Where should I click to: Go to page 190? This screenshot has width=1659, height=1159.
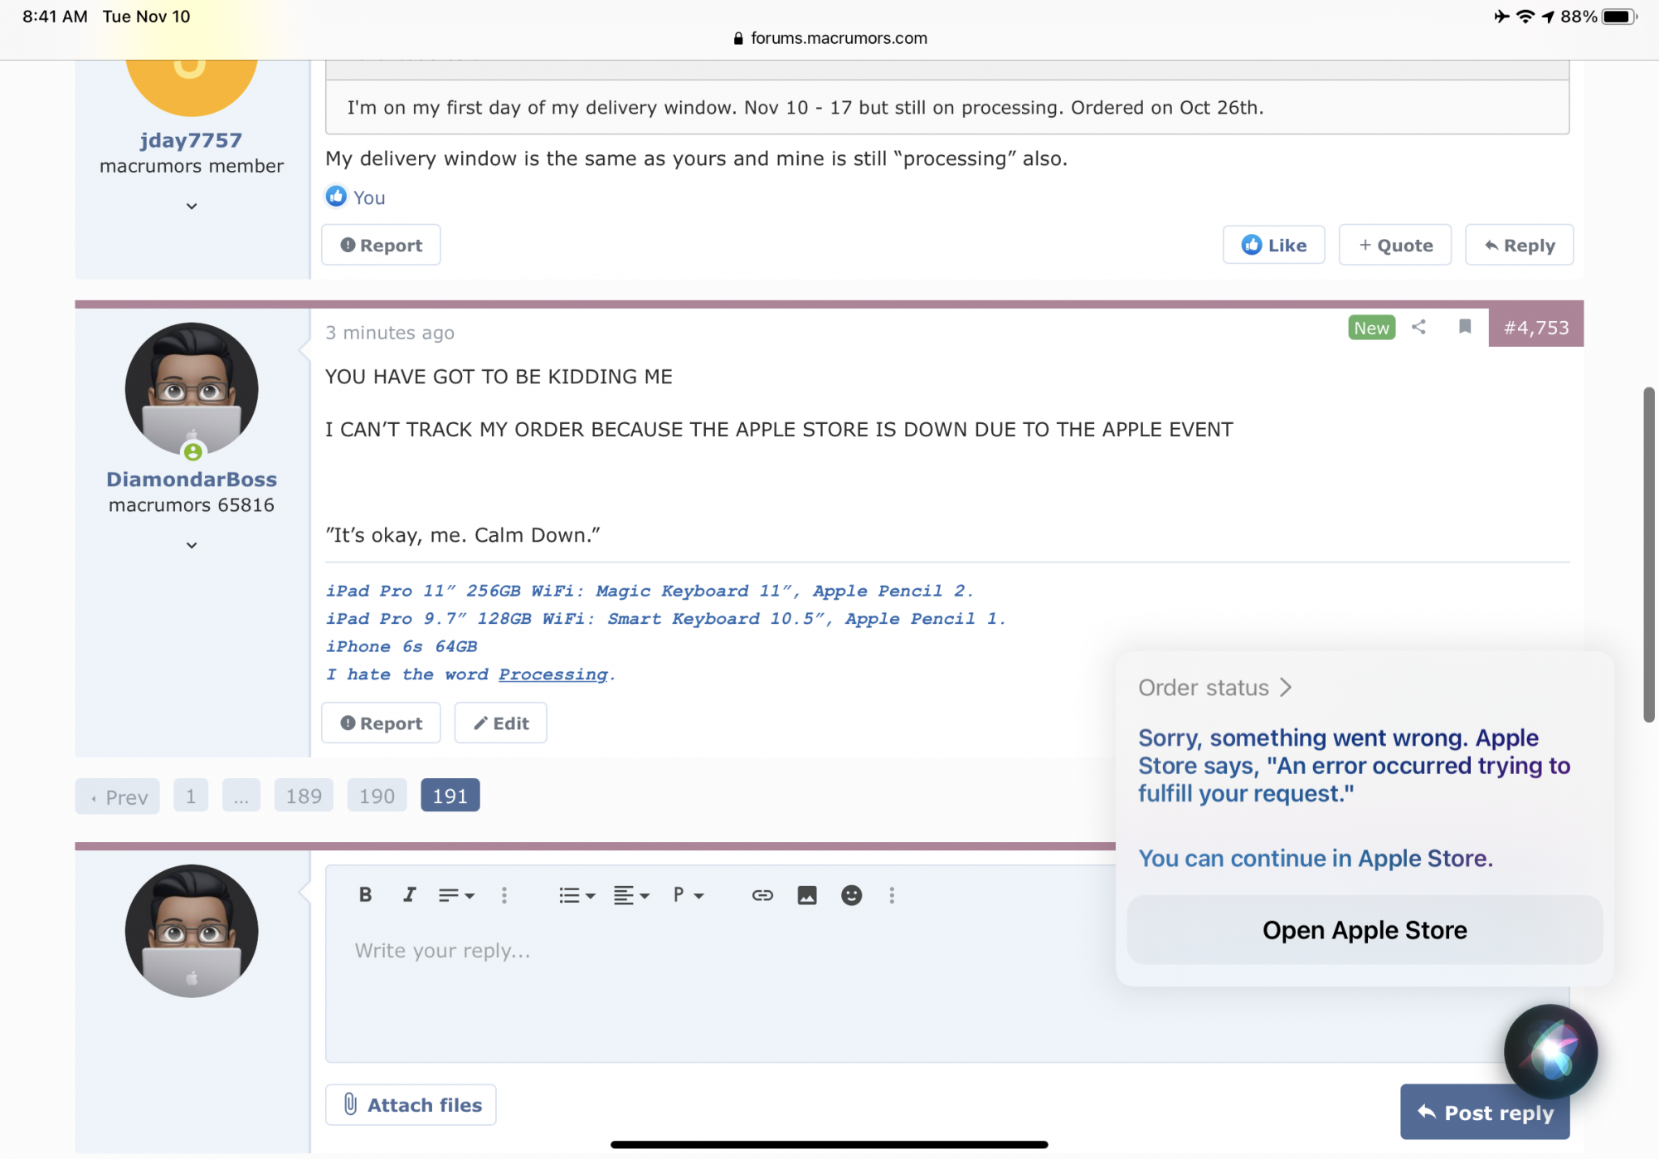point(377,796)
